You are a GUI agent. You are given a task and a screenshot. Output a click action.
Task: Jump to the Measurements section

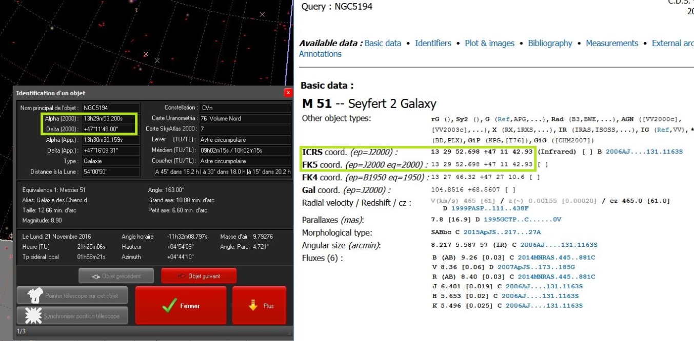[612, 43]
